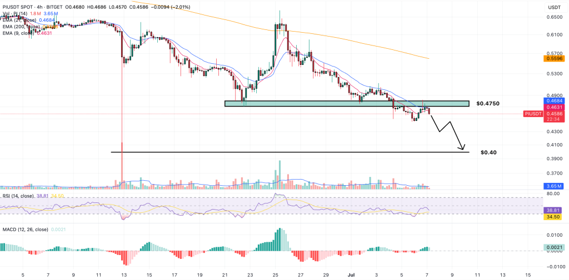This screenshot has width=569, height=280.
Task: Select the black projected price arrow
Action: pyautogui.click(x=449, y=131)
